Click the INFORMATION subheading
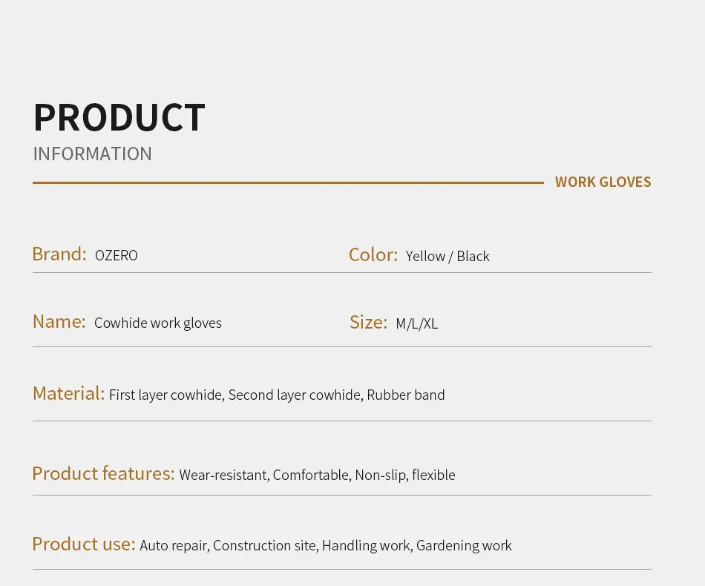 [92, 154]
